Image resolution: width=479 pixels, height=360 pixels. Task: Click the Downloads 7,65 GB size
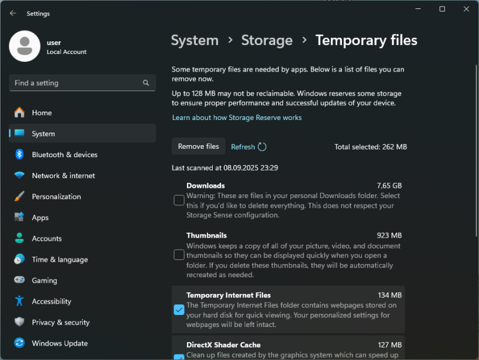[389, 185]
